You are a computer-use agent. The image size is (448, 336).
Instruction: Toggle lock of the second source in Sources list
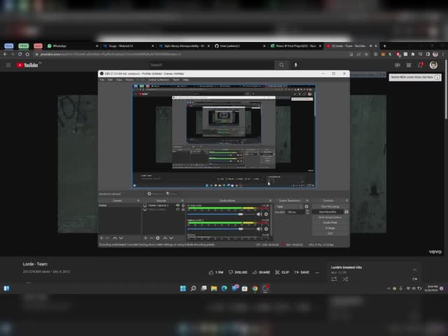[183, 209]
